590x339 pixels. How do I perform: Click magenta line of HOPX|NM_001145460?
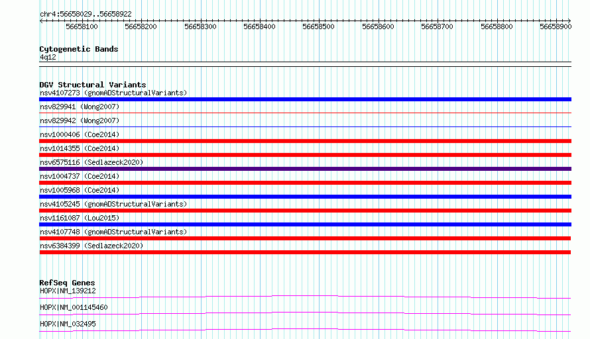(x=305, y=313)
